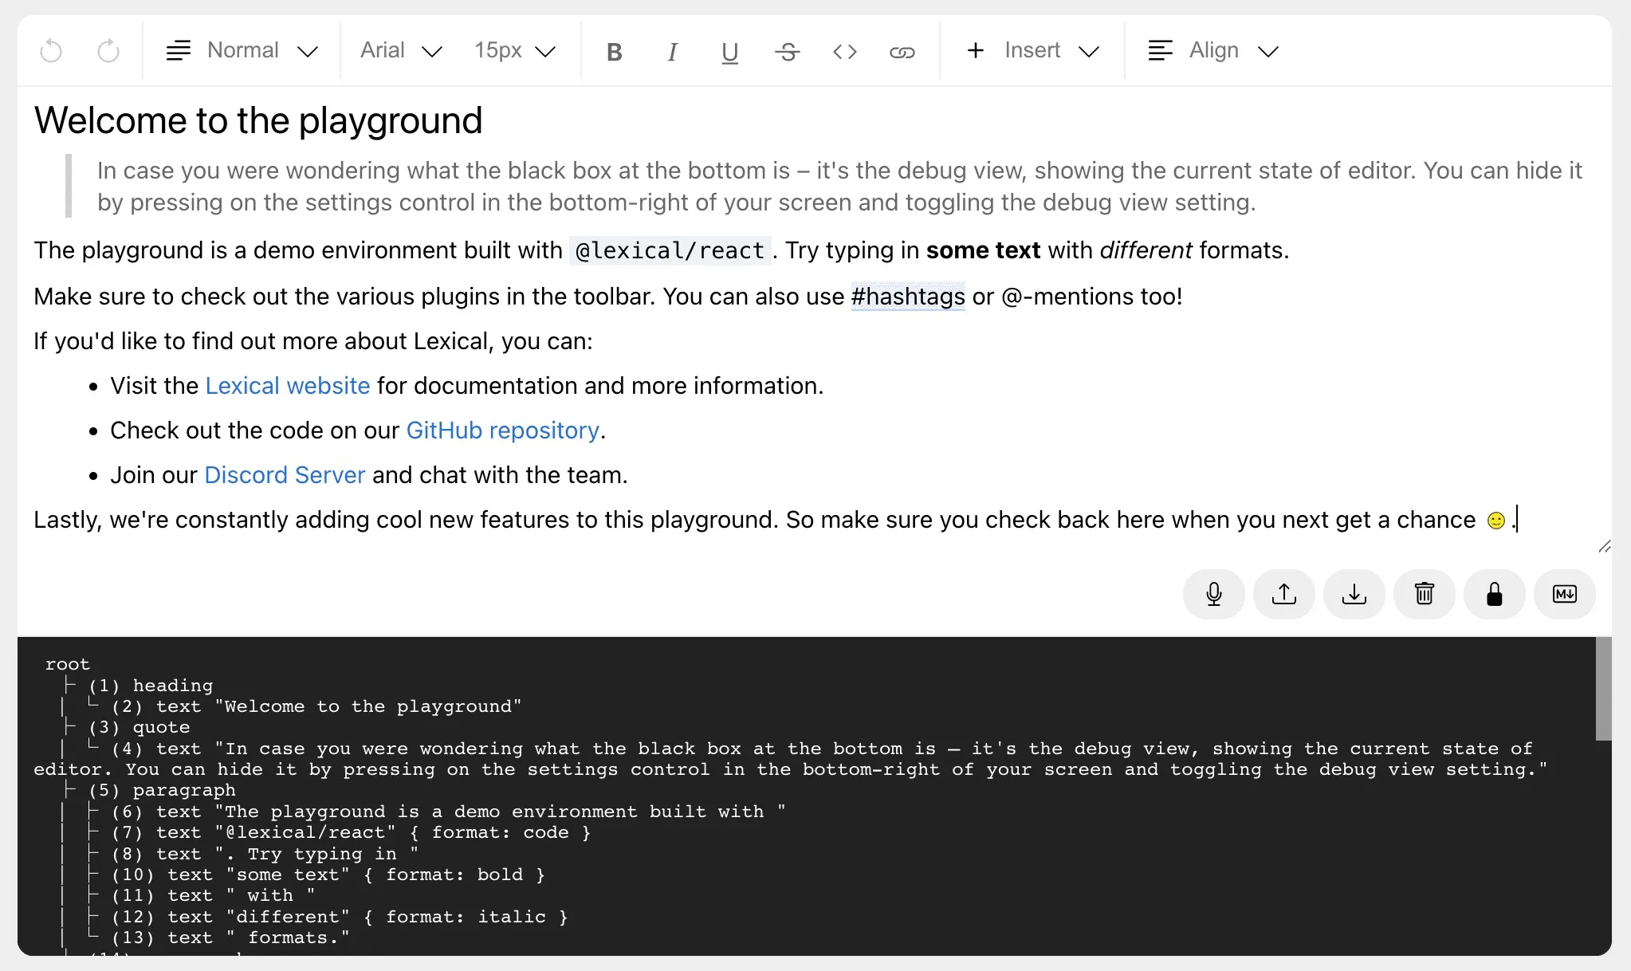
Task: Click the redo arrow icon
Action: 108,51
